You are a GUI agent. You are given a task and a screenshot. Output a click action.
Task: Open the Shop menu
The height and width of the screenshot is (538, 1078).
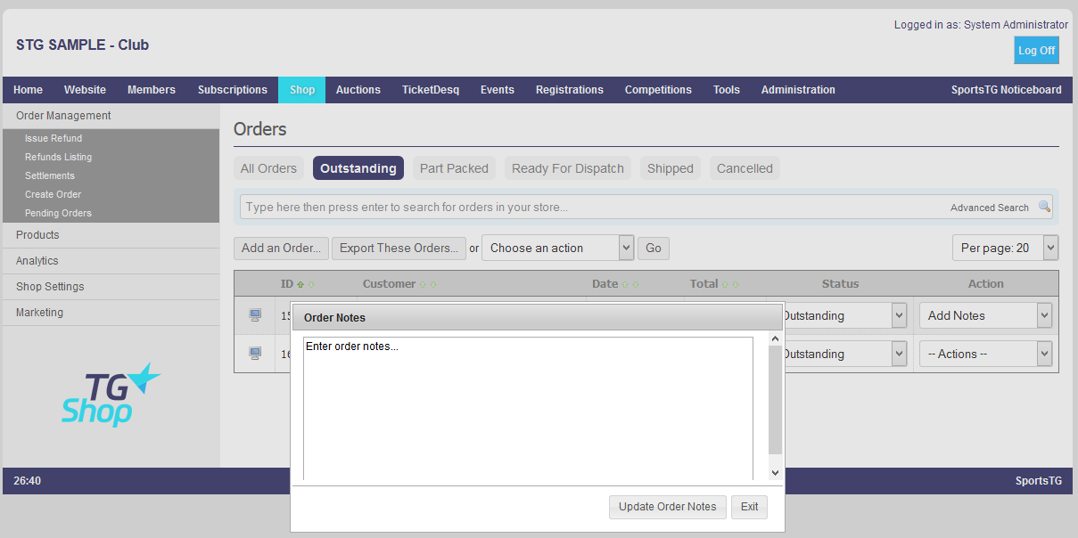pyautogui.click(x=302, y=90)
